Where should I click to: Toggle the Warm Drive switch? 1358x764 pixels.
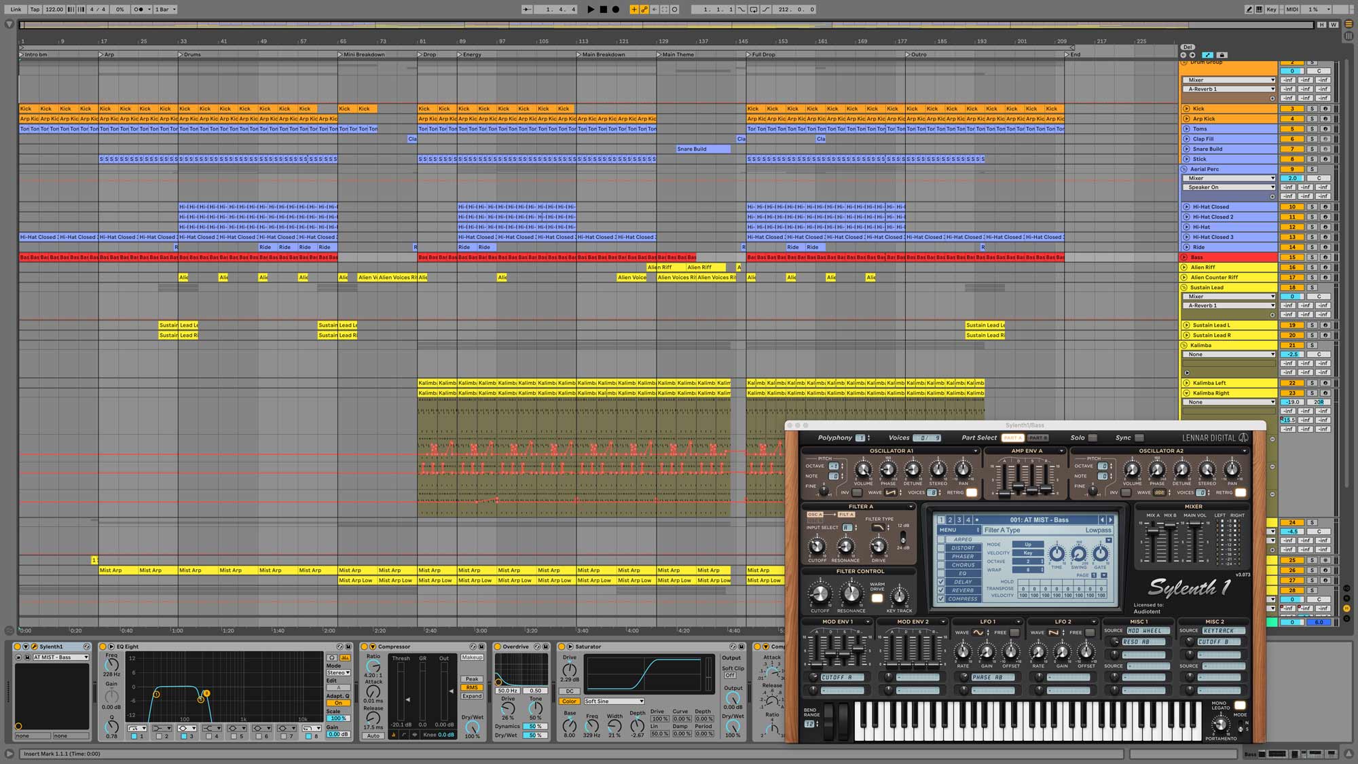[x=877, y=598]
